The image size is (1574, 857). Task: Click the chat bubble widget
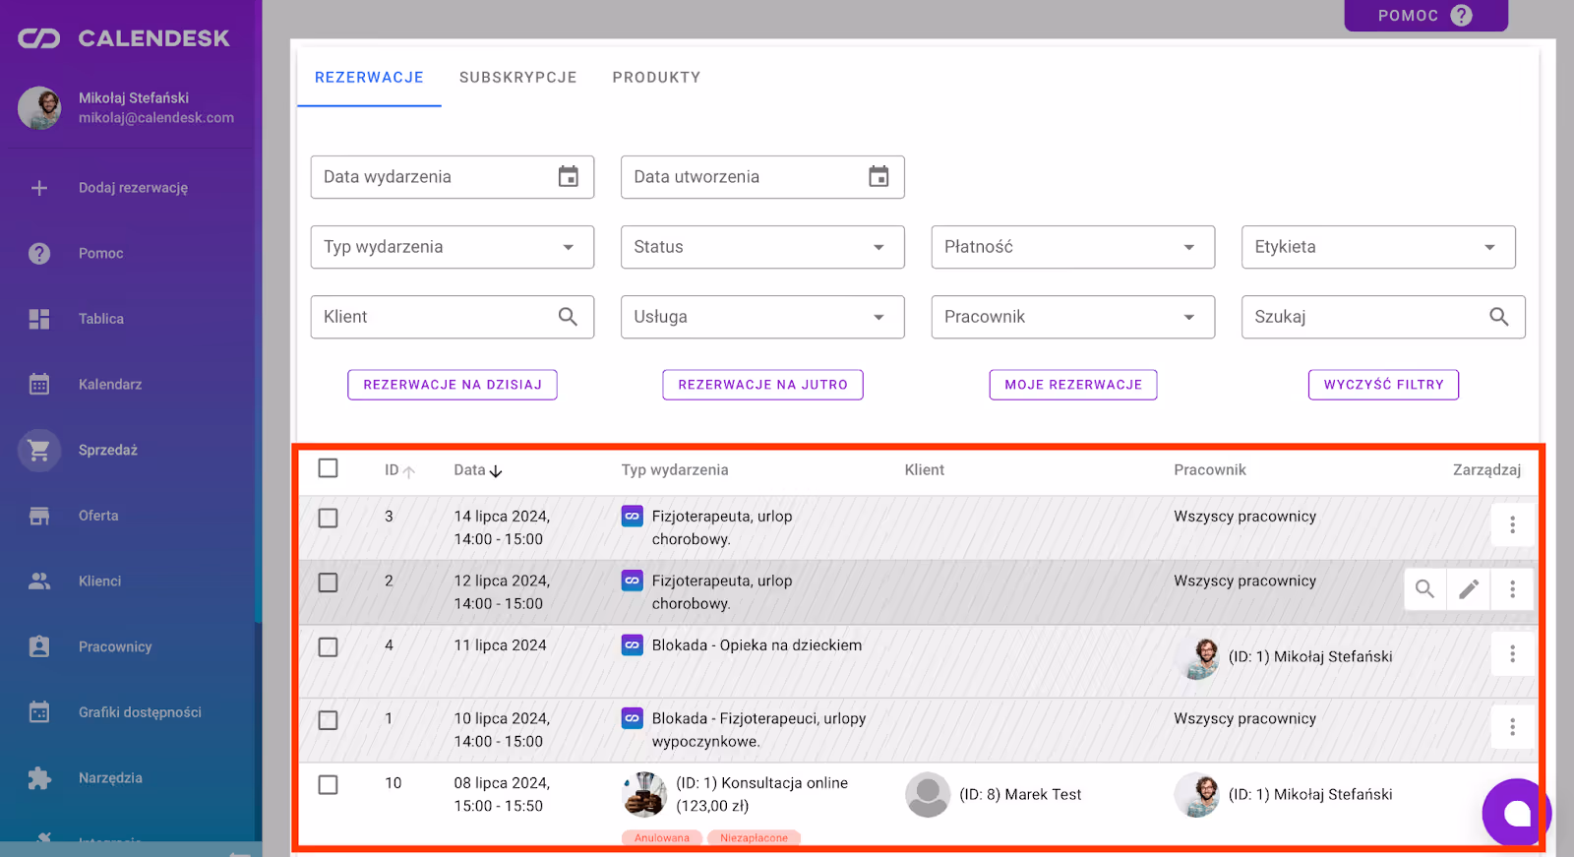point(1515,813)
